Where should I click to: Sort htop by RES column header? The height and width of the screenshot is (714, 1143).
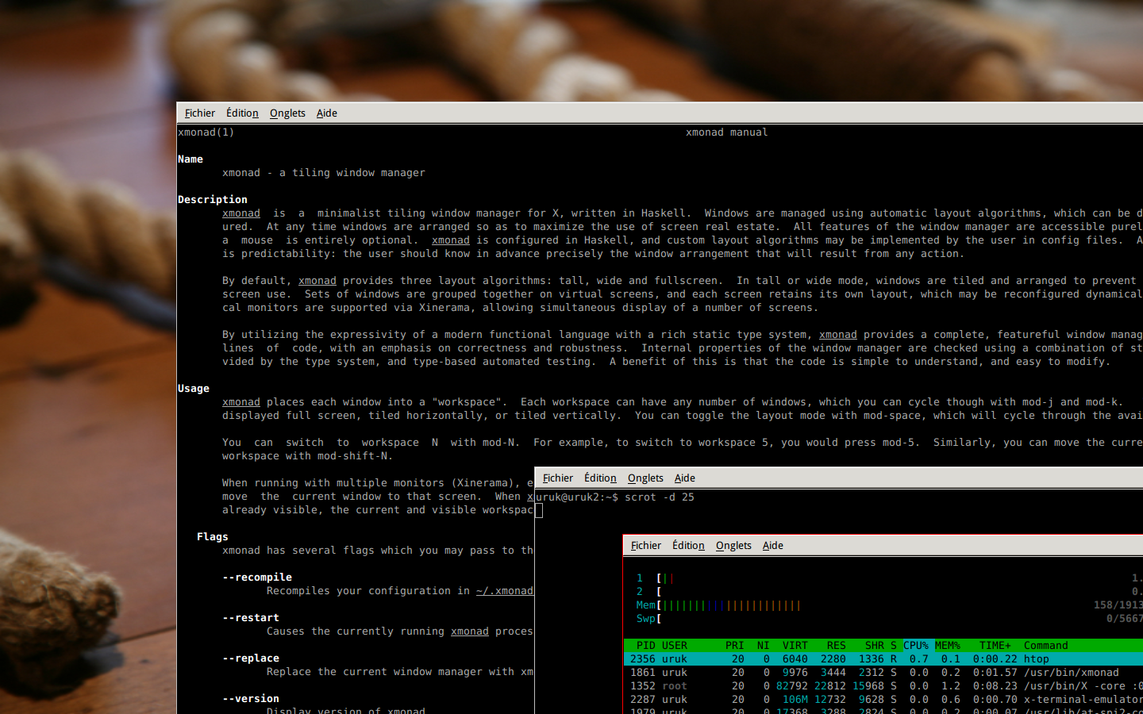[836, 645]
